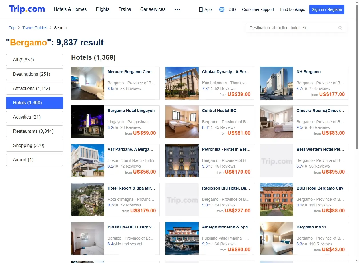Click the globe currency icon
The width and height of the screenshot is (359, 263).
click(x=222, y=9)
